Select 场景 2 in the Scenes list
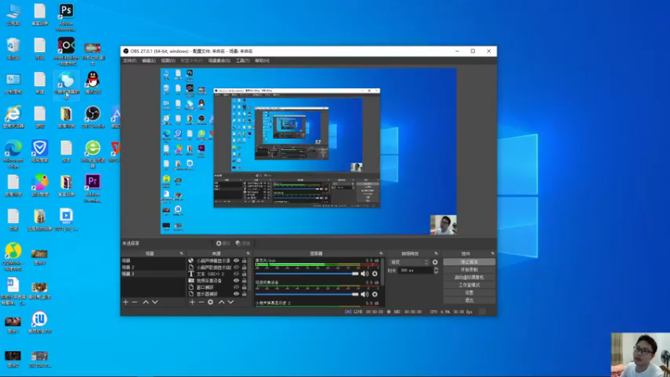 [x=153, y=267]
